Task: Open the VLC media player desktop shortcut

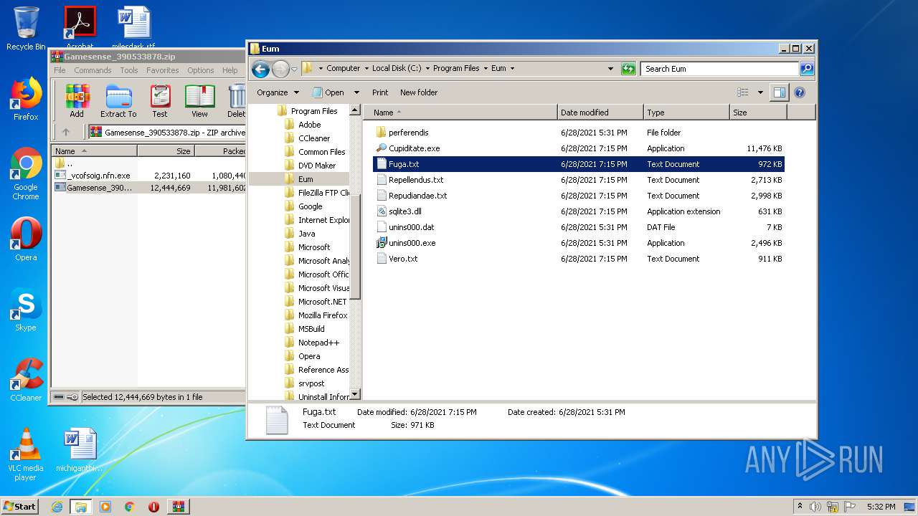Action: 26,454
